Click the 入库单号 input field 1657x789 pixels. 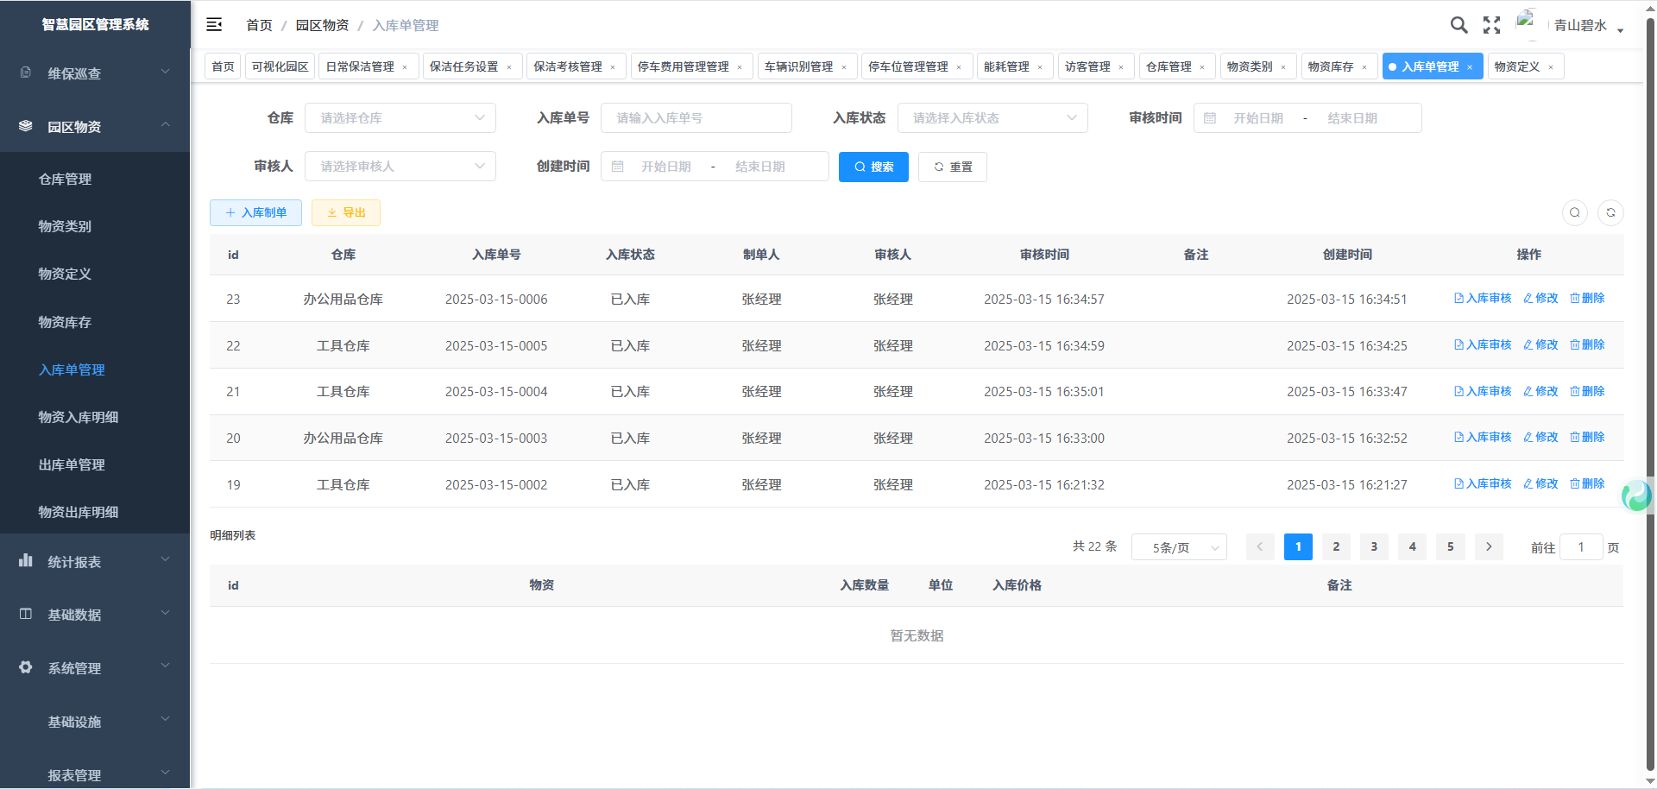[696, 118]
